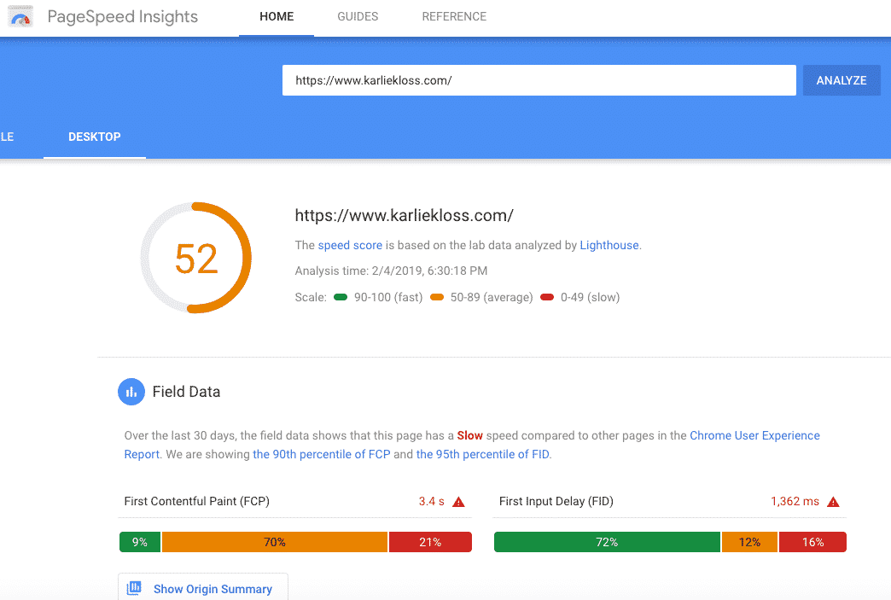891x600 pixels.
Task: Open the GUIDES tab
Action: pos(358,17)
